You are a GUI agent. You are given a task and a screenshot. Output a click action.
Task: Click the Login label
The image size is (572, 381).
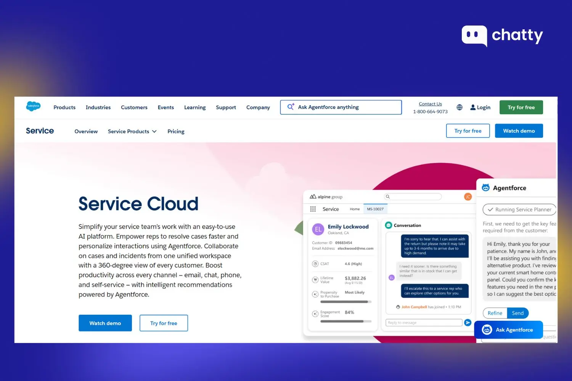point(484,107)
